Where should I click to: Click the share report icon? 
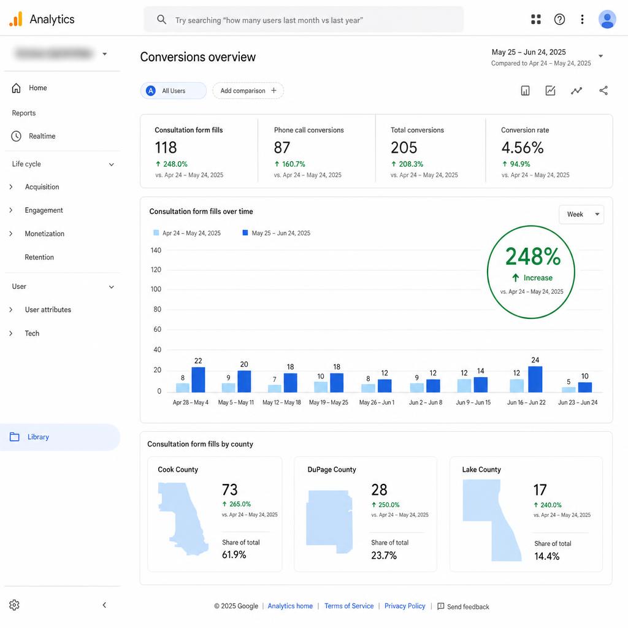pyautogui.click(x=603, y=91)
